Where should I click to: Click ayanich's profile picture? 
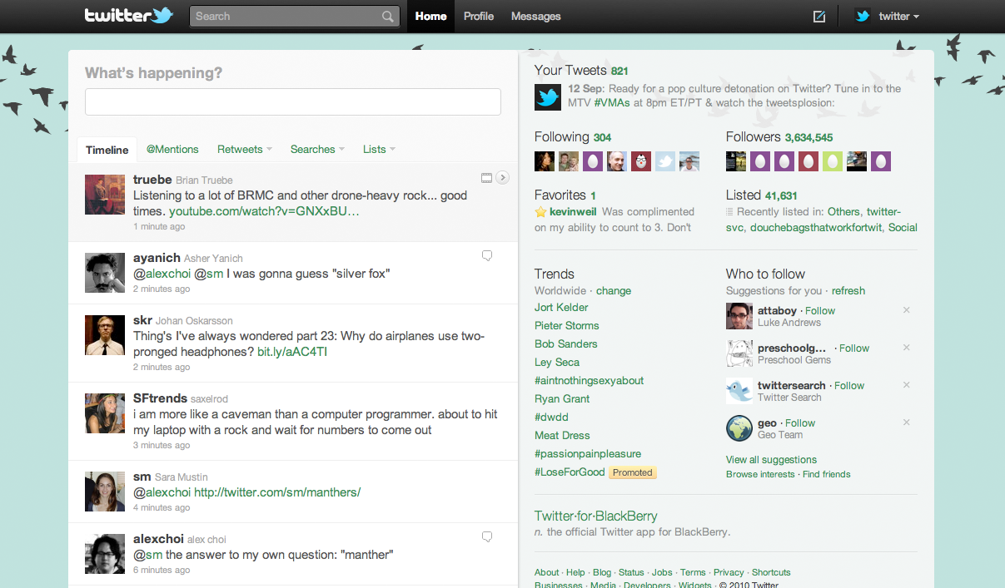(x=105, y=273)
